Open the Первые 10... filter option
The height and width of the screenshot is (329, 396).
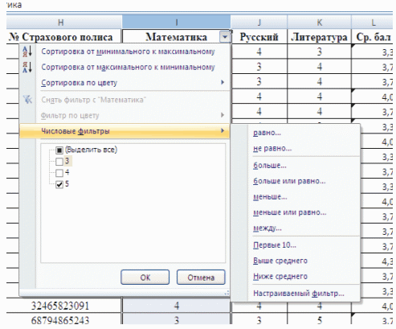click(x=275, y=245)
